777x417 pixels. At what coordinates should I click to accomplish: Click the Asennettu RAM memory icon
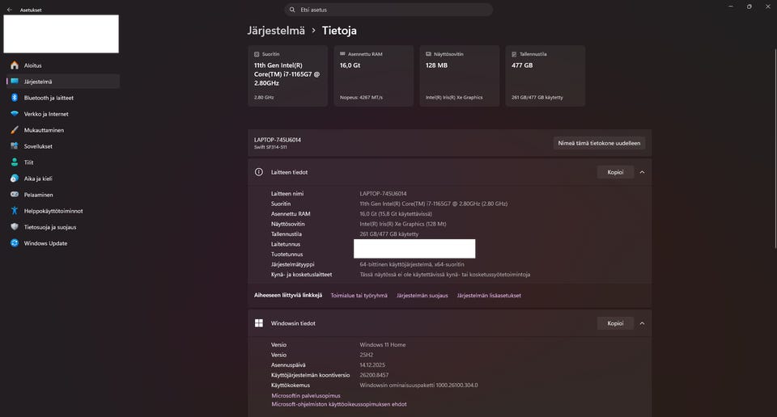point(342,54)
